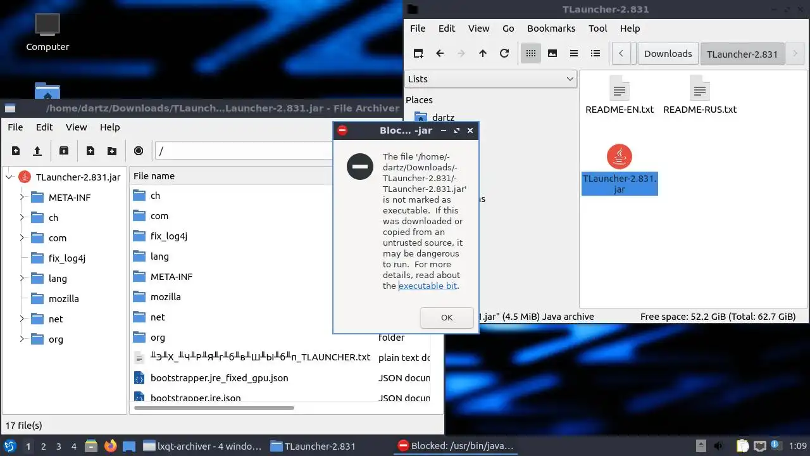Image resolution: width=810 pixels, height=456 pixels.
Task: Click the dartz home folder in Places
Action: tap(434, 117)
